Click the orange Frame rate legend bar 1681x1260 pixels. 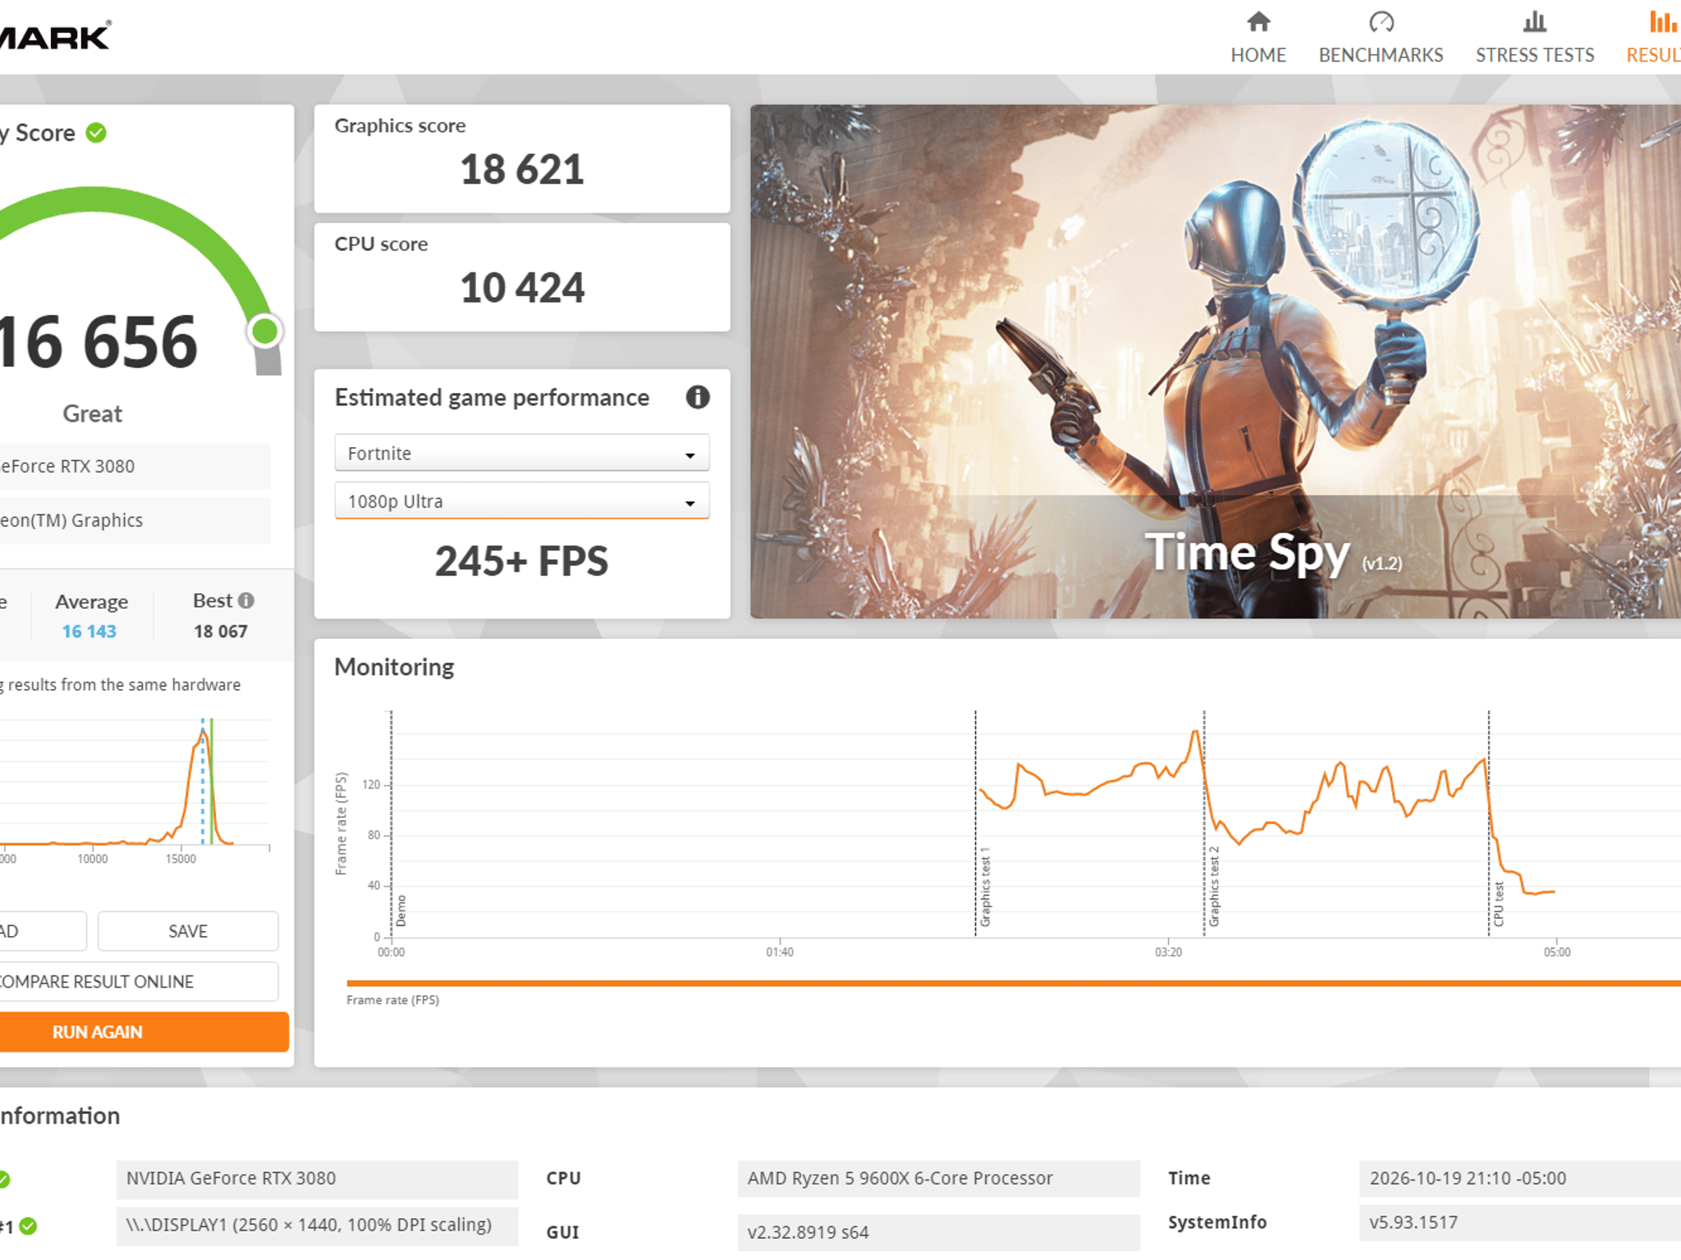click(1014, 983)
